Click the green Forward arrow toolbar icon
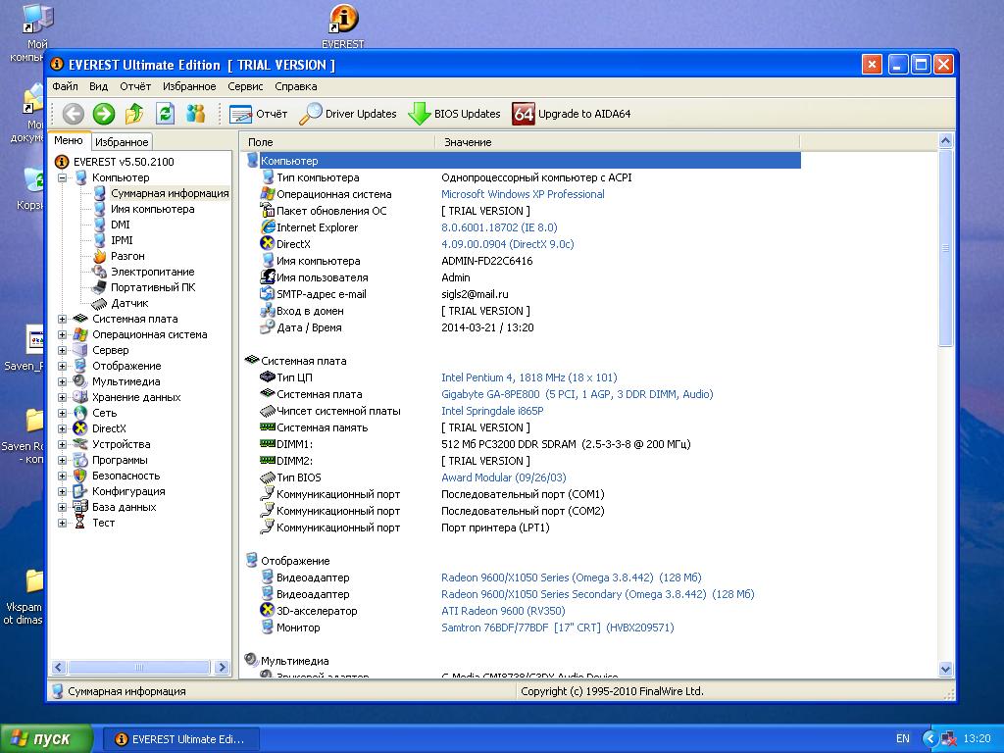1004x753 pixels. coord(104,114)
